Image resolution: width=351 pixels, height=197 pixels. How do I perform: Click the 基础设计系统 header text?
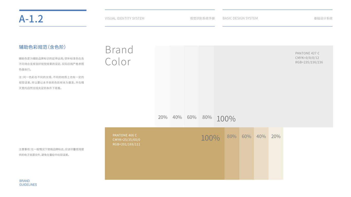click(323, 18)
